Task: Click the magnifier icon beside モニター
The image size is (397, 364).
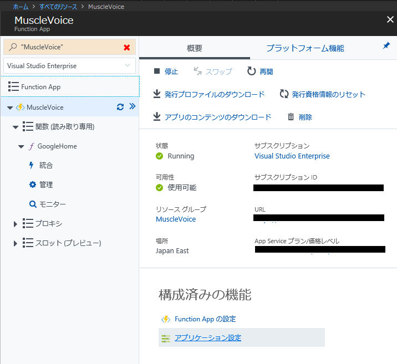Action: coord(33,204)
